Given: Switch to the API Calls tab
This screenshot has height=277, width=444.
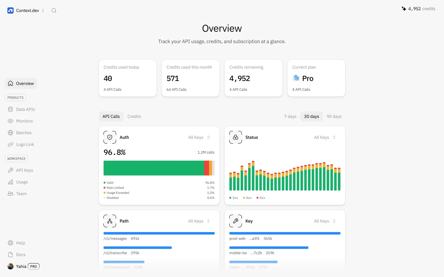Looking at the screenshot, I should pyautogui.click(x=111, y=116).
